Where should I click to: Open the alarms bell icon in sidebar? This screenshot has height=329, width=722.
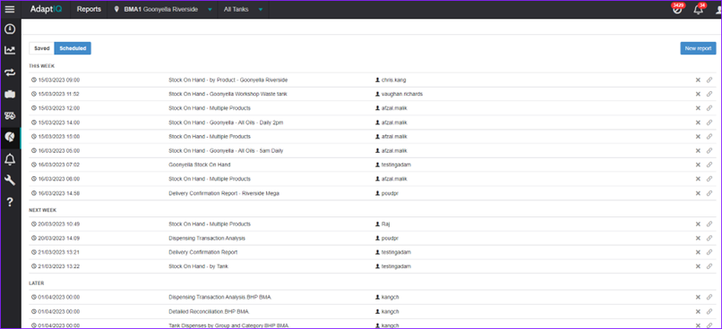[x=10, y=159]
